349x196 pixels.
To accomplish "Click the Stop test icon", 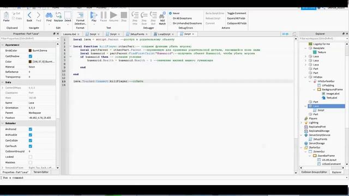I will point(124,15).
